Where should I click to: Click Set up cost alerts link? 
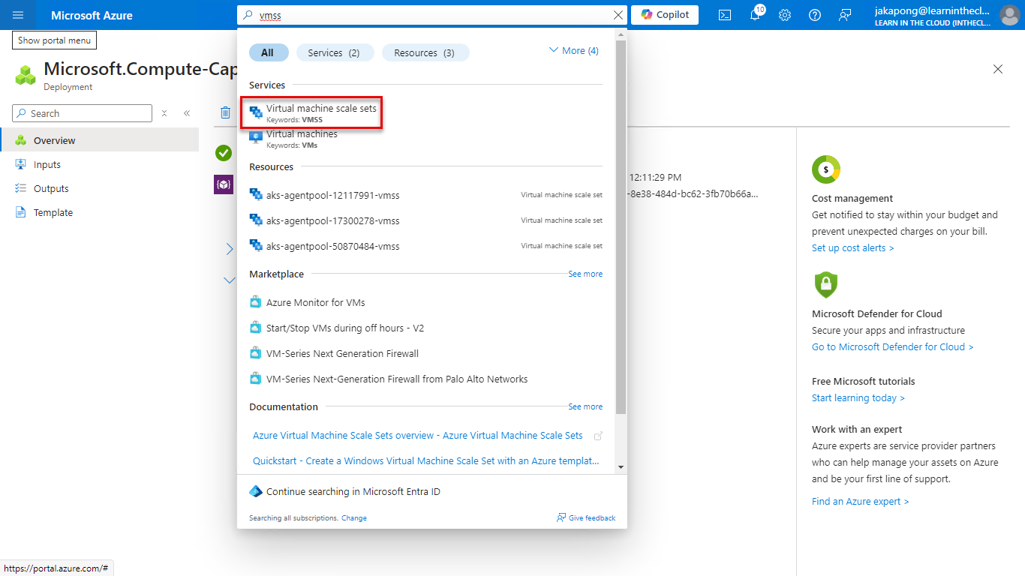(x=852, y=248)
